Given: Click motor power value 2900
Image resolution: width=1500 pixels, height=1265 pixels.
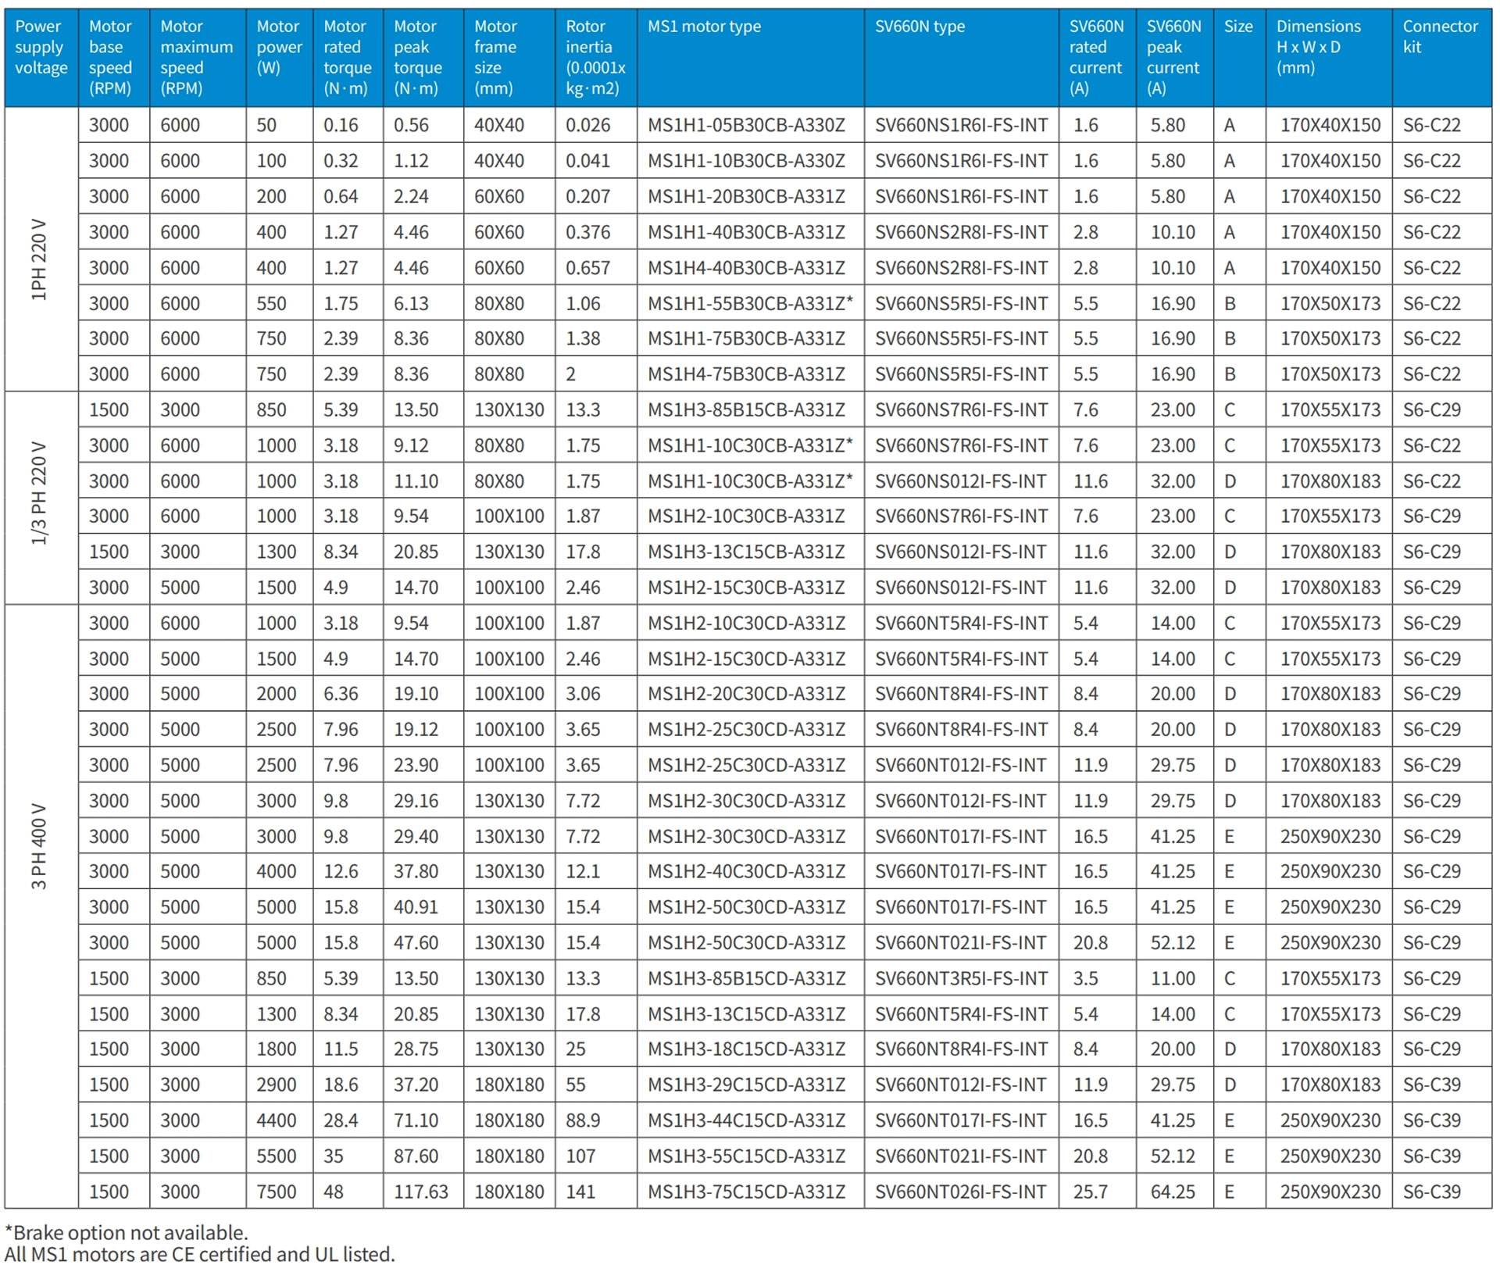Looking at the screenshot, I should click(277, 1085).
